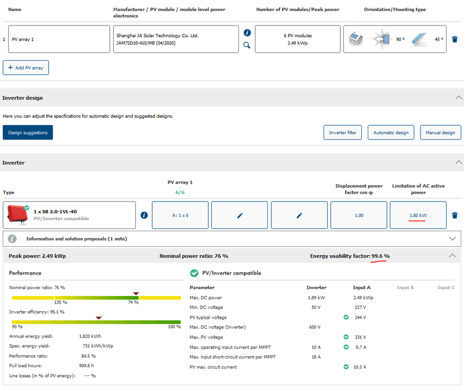Expand Information and solution proposals
The image size is (464, 387).
click(452, 238)
